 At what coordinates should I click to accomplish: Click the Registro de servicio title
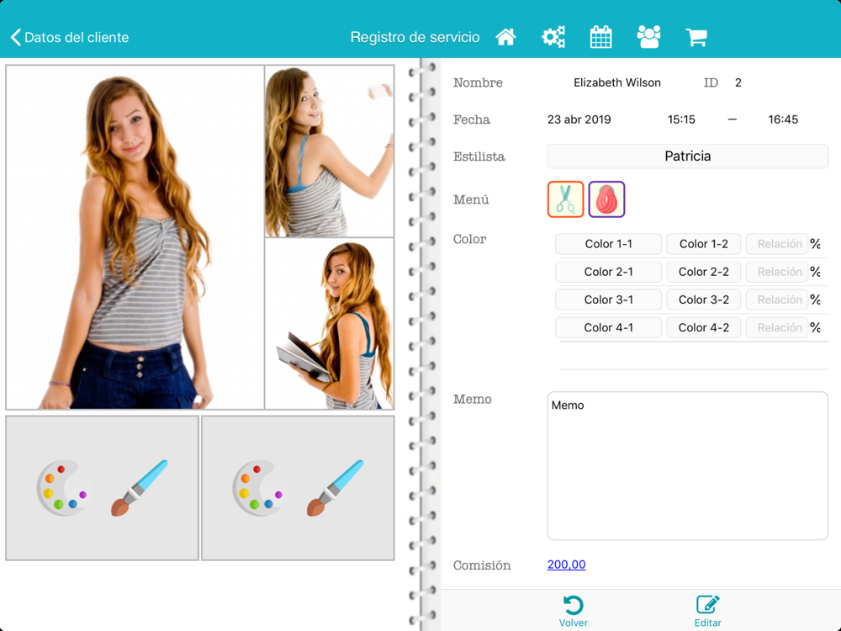pyautogui.click(x=415, y=37)
